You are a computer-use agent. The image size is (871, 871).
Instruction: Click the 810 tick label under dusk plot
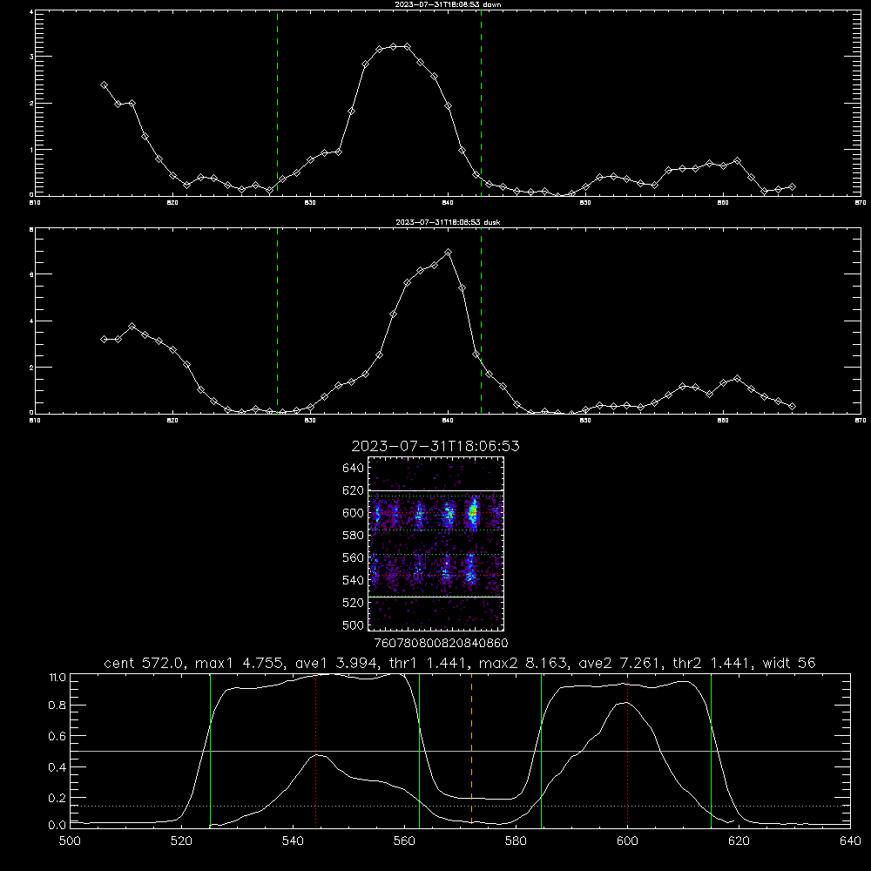click(x=35, y=421)
